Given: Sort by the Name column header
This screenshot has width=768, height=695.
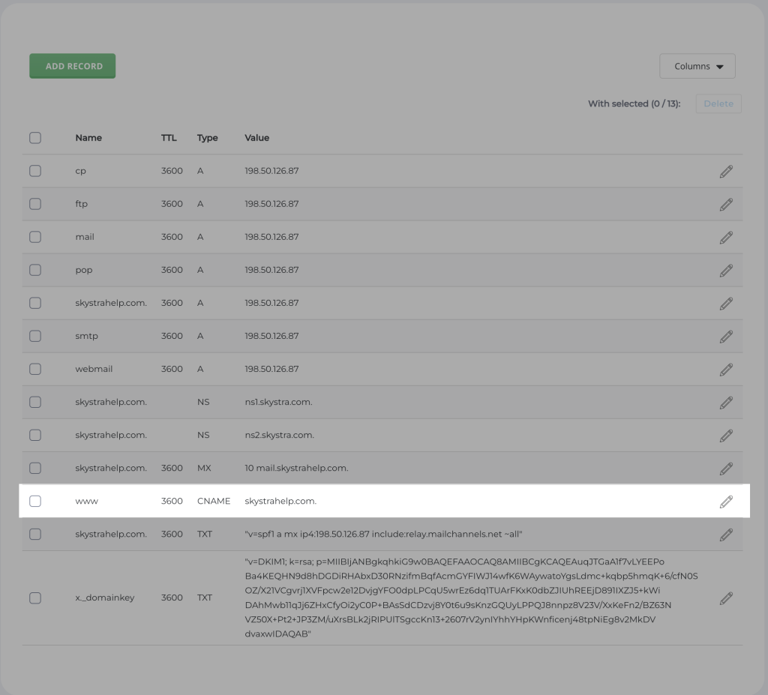Looking at the screenshot, I should (x=88, y=138).
